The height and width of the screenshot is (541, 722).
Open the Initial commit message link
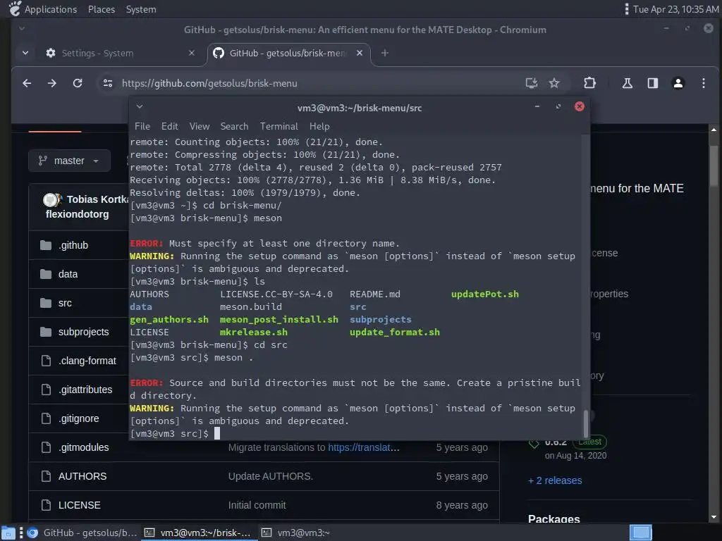257,505
